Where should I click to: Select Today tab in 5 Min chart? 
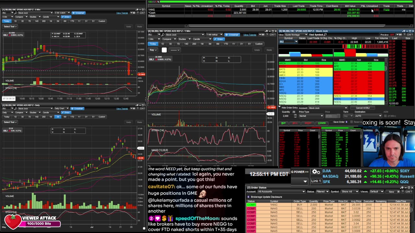[x=6, y=21]
